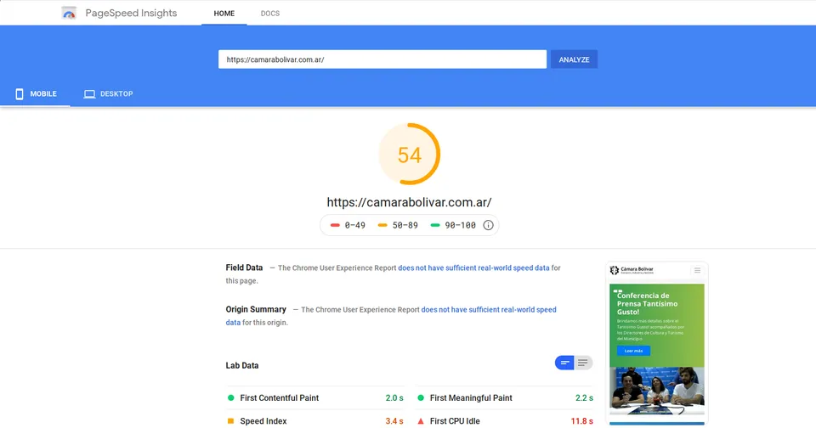Viewport: 816px width, 428px height.
Task: Click the PageSpeed Insights title text
Action: click(131, 13)
